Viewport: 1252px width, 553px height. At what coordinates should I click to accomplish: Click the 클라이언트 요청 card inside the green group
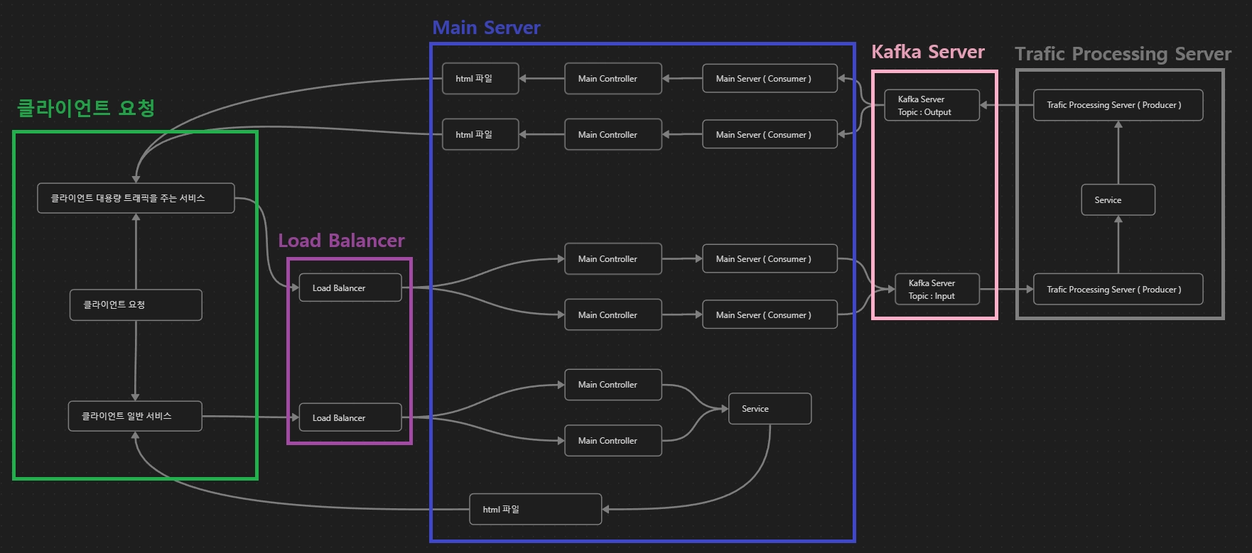[136, 305]
